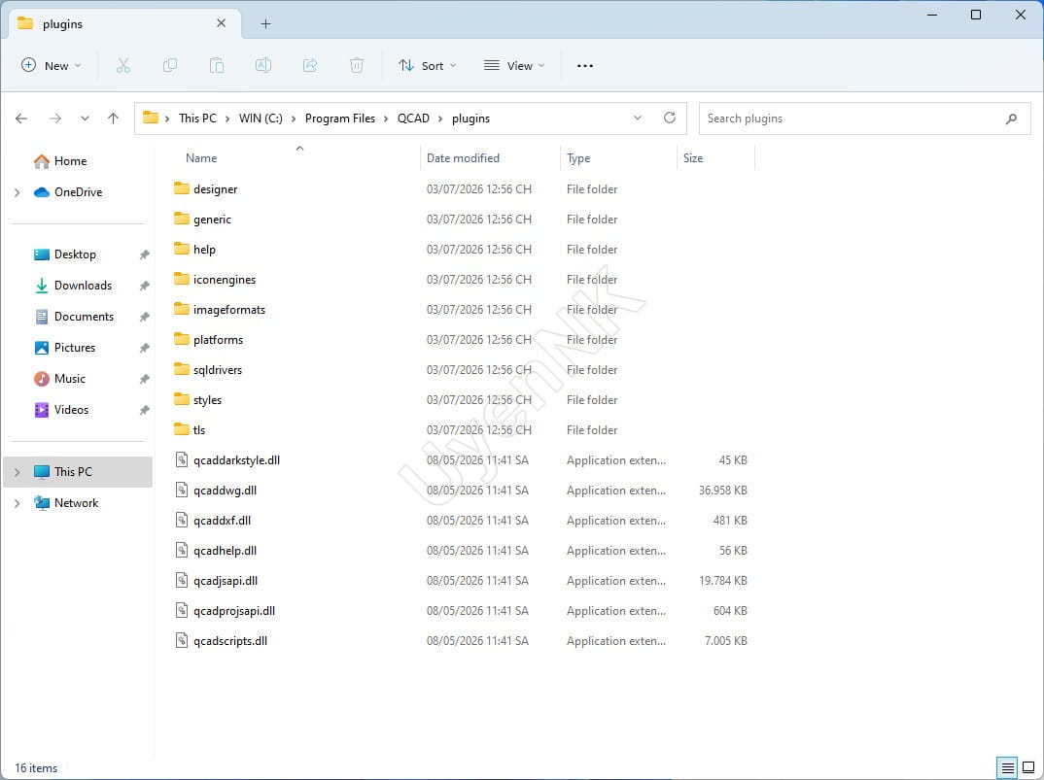Click the Cut scissors icon
The image size is (1044, 780).
pyautogui.click(x=123, y=65)
